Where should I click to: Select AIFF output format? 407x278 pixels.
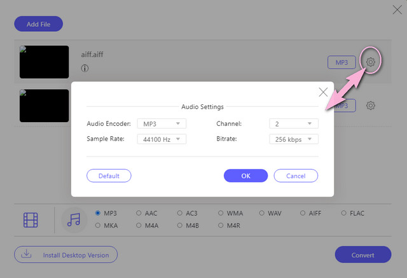click(303, 213)
